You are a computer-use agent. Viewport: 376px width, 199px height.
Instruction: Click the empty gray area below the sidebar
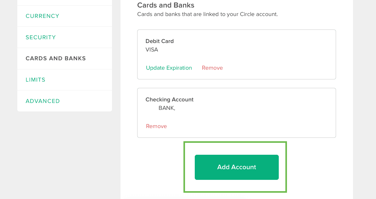tap(65, 155)
